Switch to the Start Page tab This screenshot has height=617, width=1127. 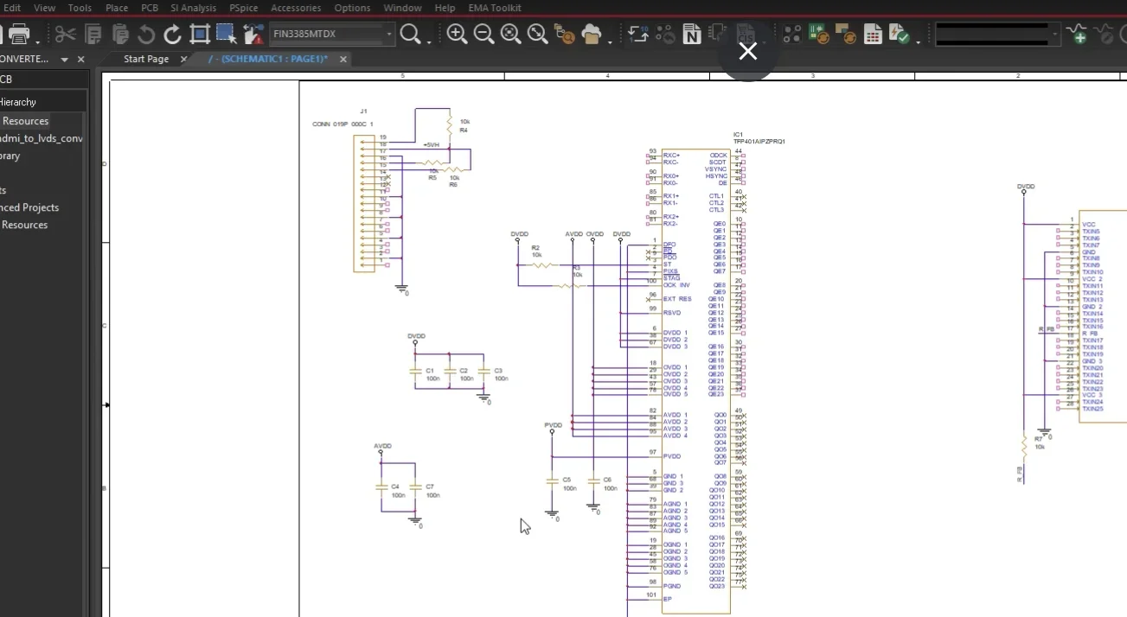tap(145, 59)
